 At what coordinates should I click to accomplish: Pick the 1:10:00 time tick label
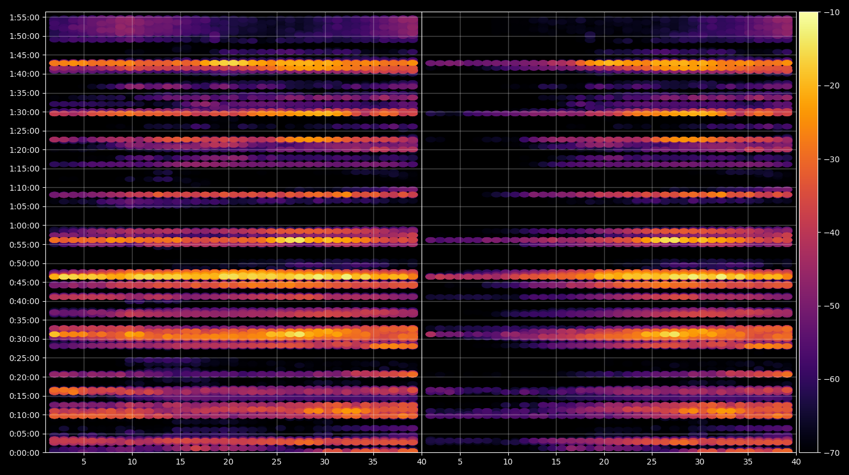click(x=24, y=188)
